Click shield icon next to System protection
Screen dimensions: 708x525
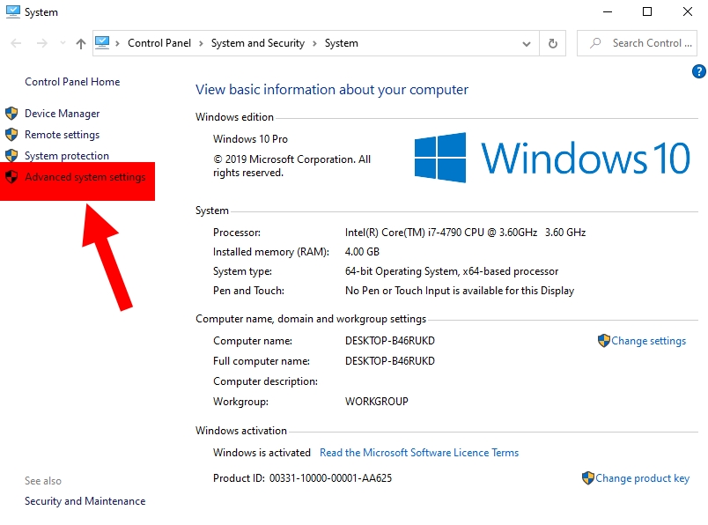pyautogui.click(x=11, y=155)
